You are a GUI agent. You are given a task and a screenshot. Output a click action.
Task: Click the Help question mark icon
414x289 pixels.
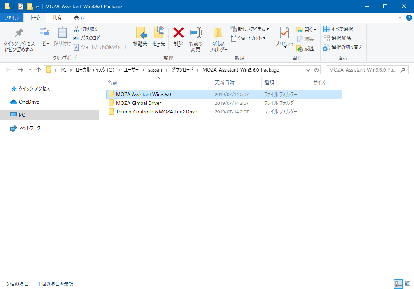(x=409, y=18)
